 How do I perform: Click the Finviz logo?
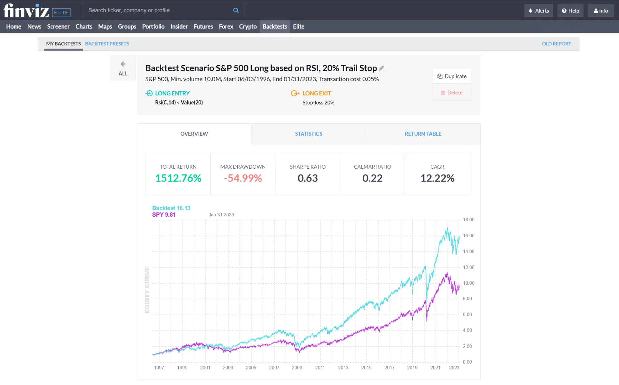pos(26,10)
